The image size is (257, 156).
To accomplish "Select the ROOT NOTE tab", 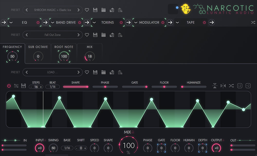I will (64, 47).
